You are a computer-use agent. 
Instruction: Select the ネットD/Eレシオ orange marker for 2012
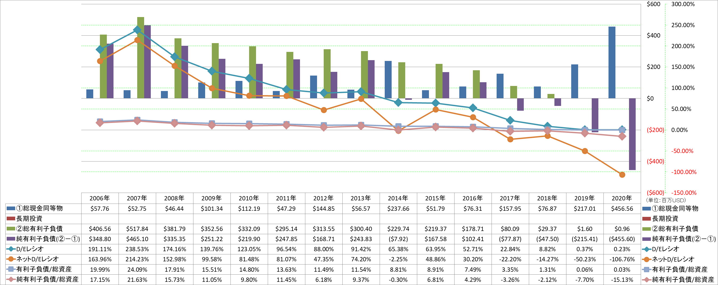(324, 110)
